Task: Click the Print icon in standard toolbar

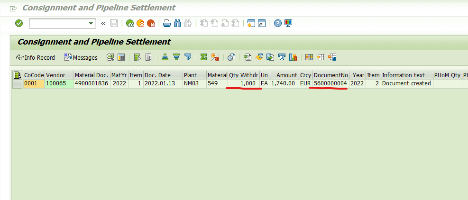Action: [167, 23]
